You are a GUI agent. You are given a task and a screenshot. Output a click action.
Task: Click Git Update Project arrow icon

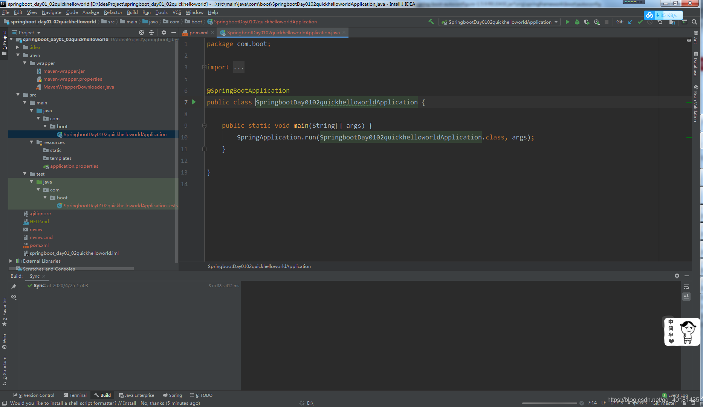tap(630, 22)
